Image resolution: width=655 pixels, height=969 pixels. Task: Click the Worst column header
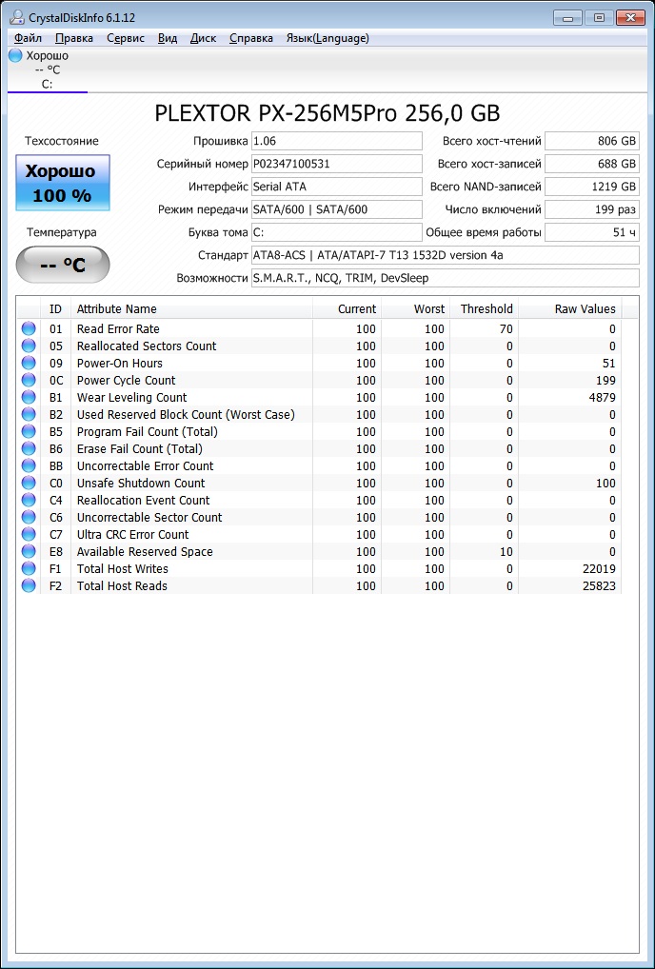(x=416, y=309)
